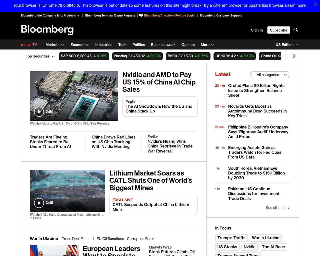Image resolution: width=320 pixels, height=256 pixels.
Task: Open the US Edition selector
Action: (x=287, y=45)
